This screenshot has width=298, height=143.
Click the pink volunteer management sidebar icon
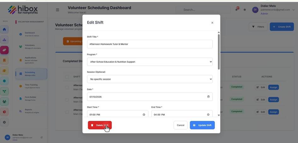(4, 50)
